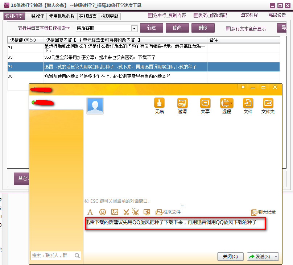Click the 发送(S) send button

point(260,256)
